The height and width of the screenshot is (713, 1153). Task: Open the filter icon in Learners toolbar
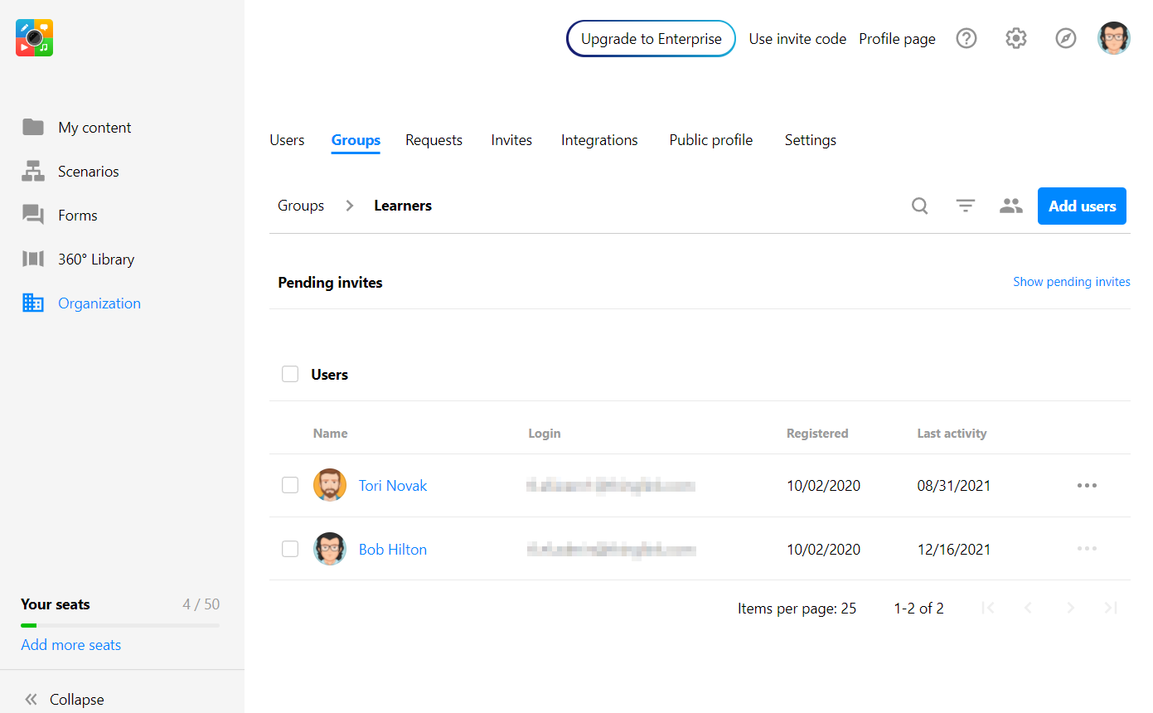pyautogui.click(x=966, y=206)
